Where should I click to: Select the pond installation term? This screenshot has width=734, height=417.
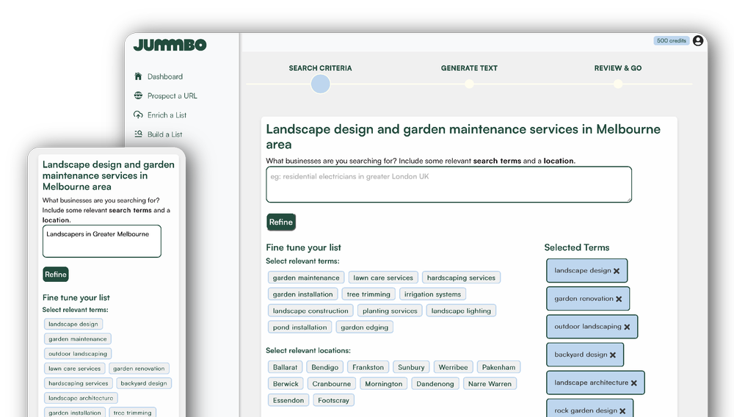click(299, 327)
